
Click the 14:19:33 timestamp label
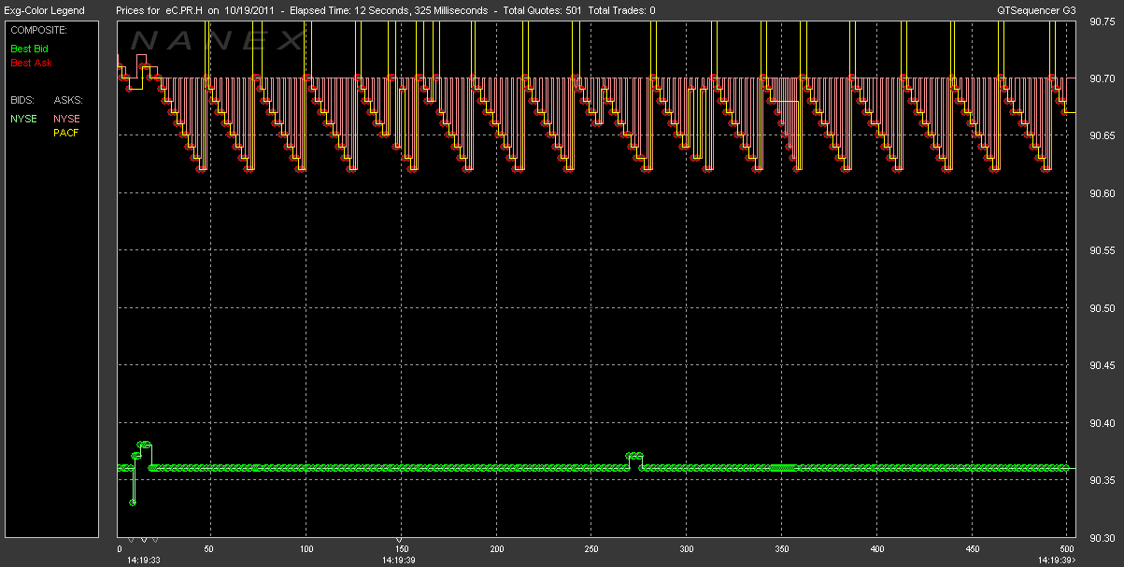point(145,560)
